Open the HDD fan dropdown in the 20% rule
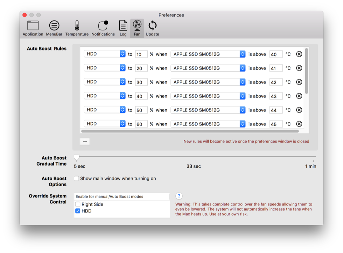The height and width of the screenshot is (253, 343). tap(105, 68)
